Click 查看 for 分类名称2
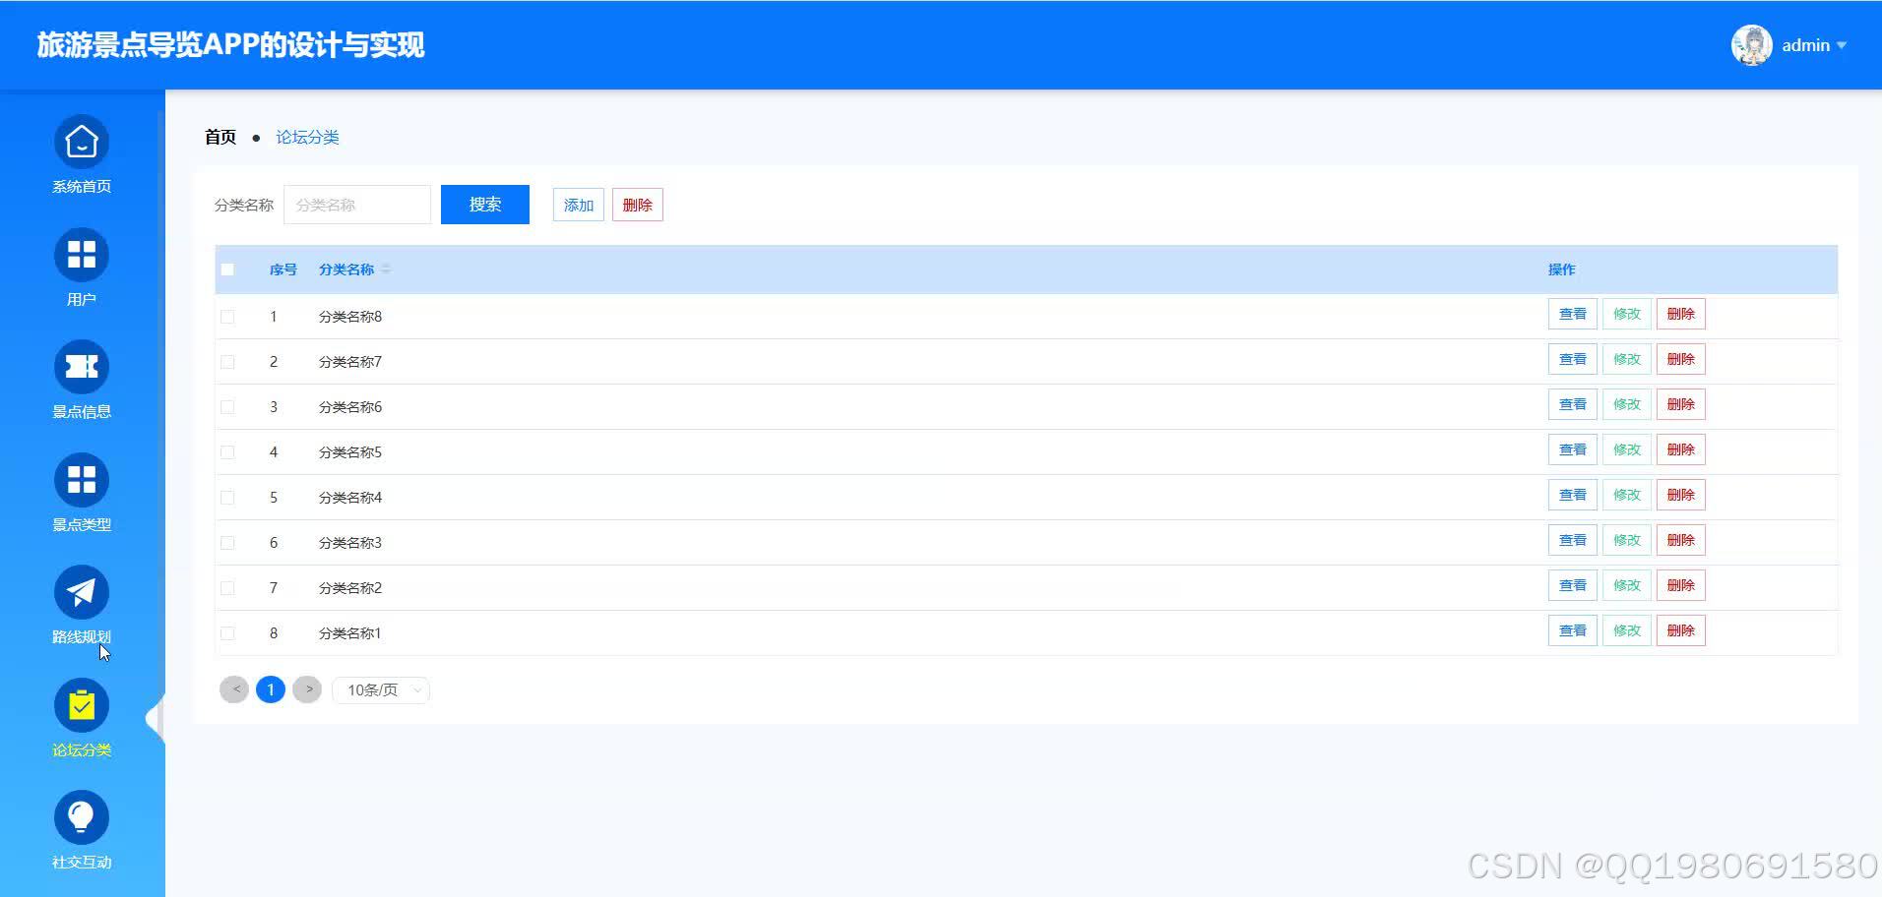The width and height of the screenshot is (1882, 897). 1573,585
